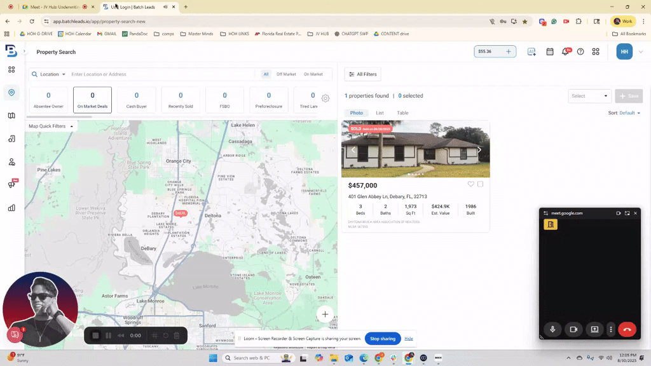Present screen in the Meet popup

pos(594,329)
